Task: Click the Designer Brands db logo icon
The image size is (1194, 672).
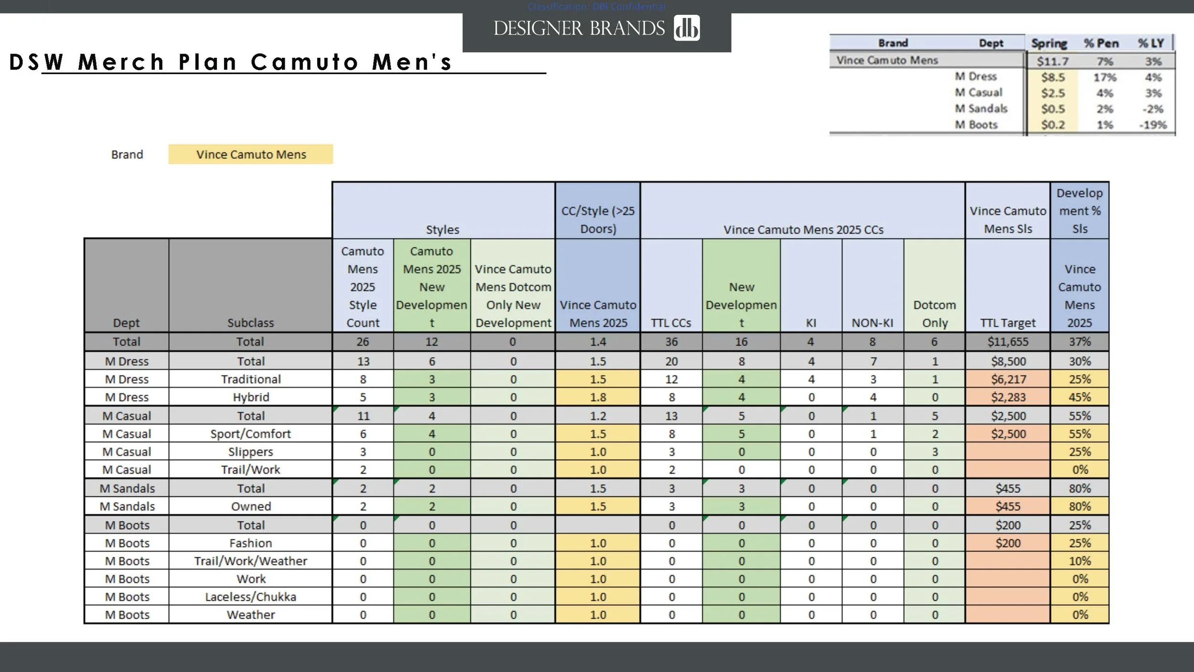Action: [686, 28]
